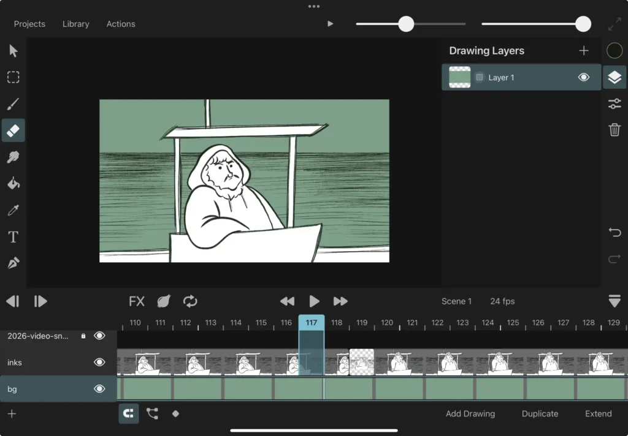
Task: Select the Brush tool
Action: (x=13, y=104)
